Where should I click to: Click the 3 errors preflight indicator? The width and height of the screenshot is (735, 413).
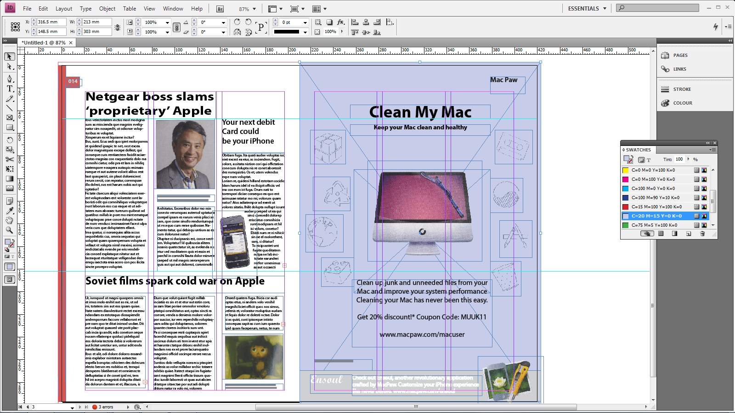(x=105, y=407)
